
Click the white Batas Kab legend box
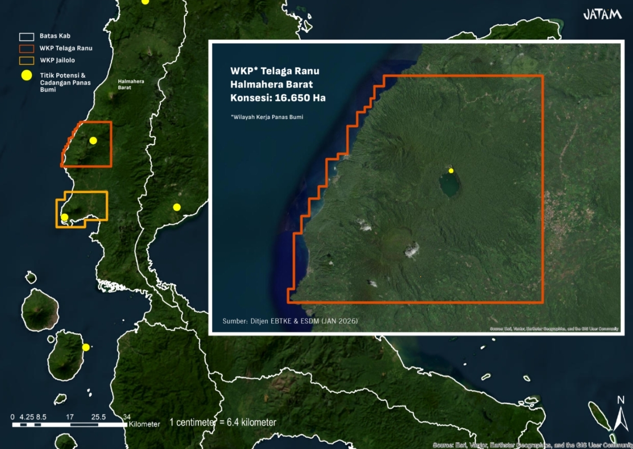click(27, 36)
